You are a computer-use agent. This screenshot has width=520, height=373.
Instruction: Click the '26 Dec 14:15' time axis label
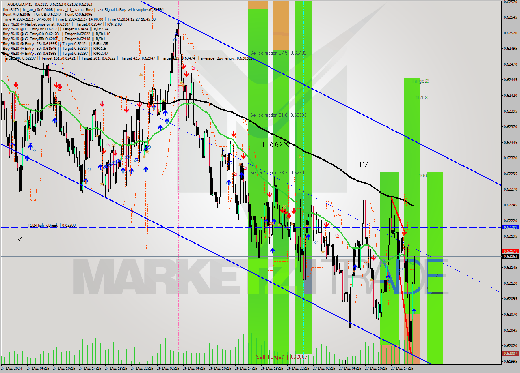(246, 369)
